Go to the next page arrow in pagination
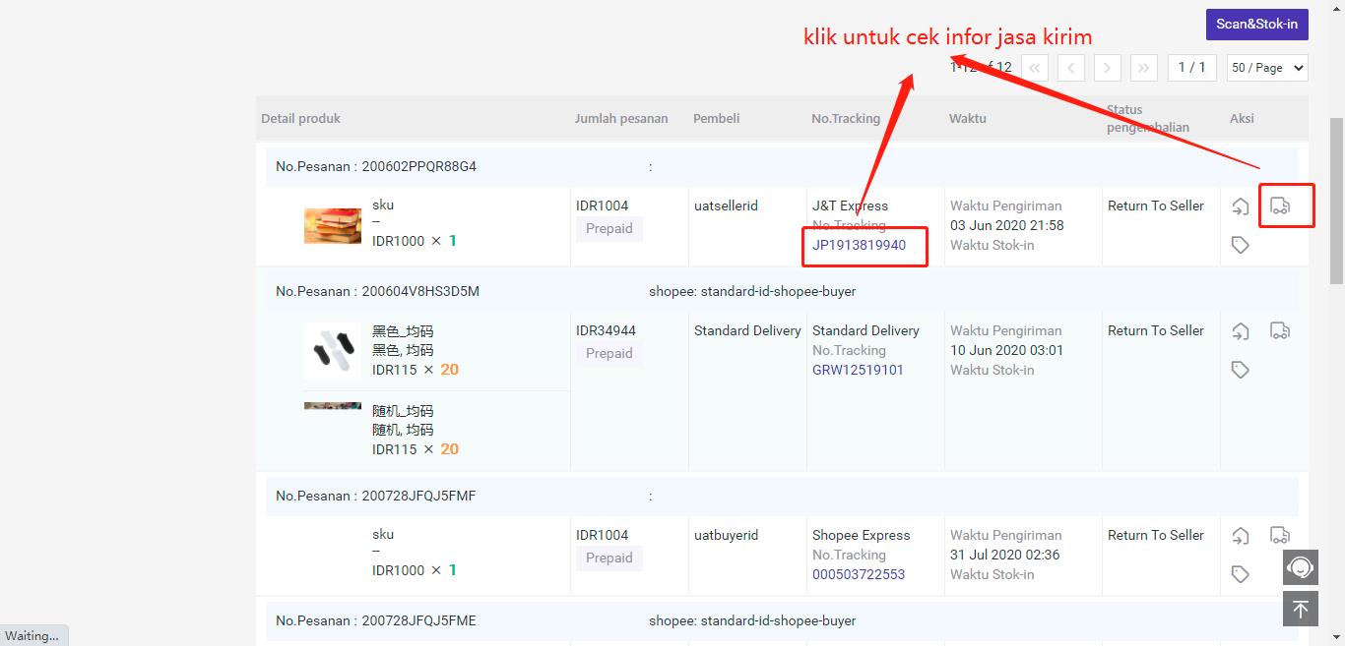 point(1107,68)
